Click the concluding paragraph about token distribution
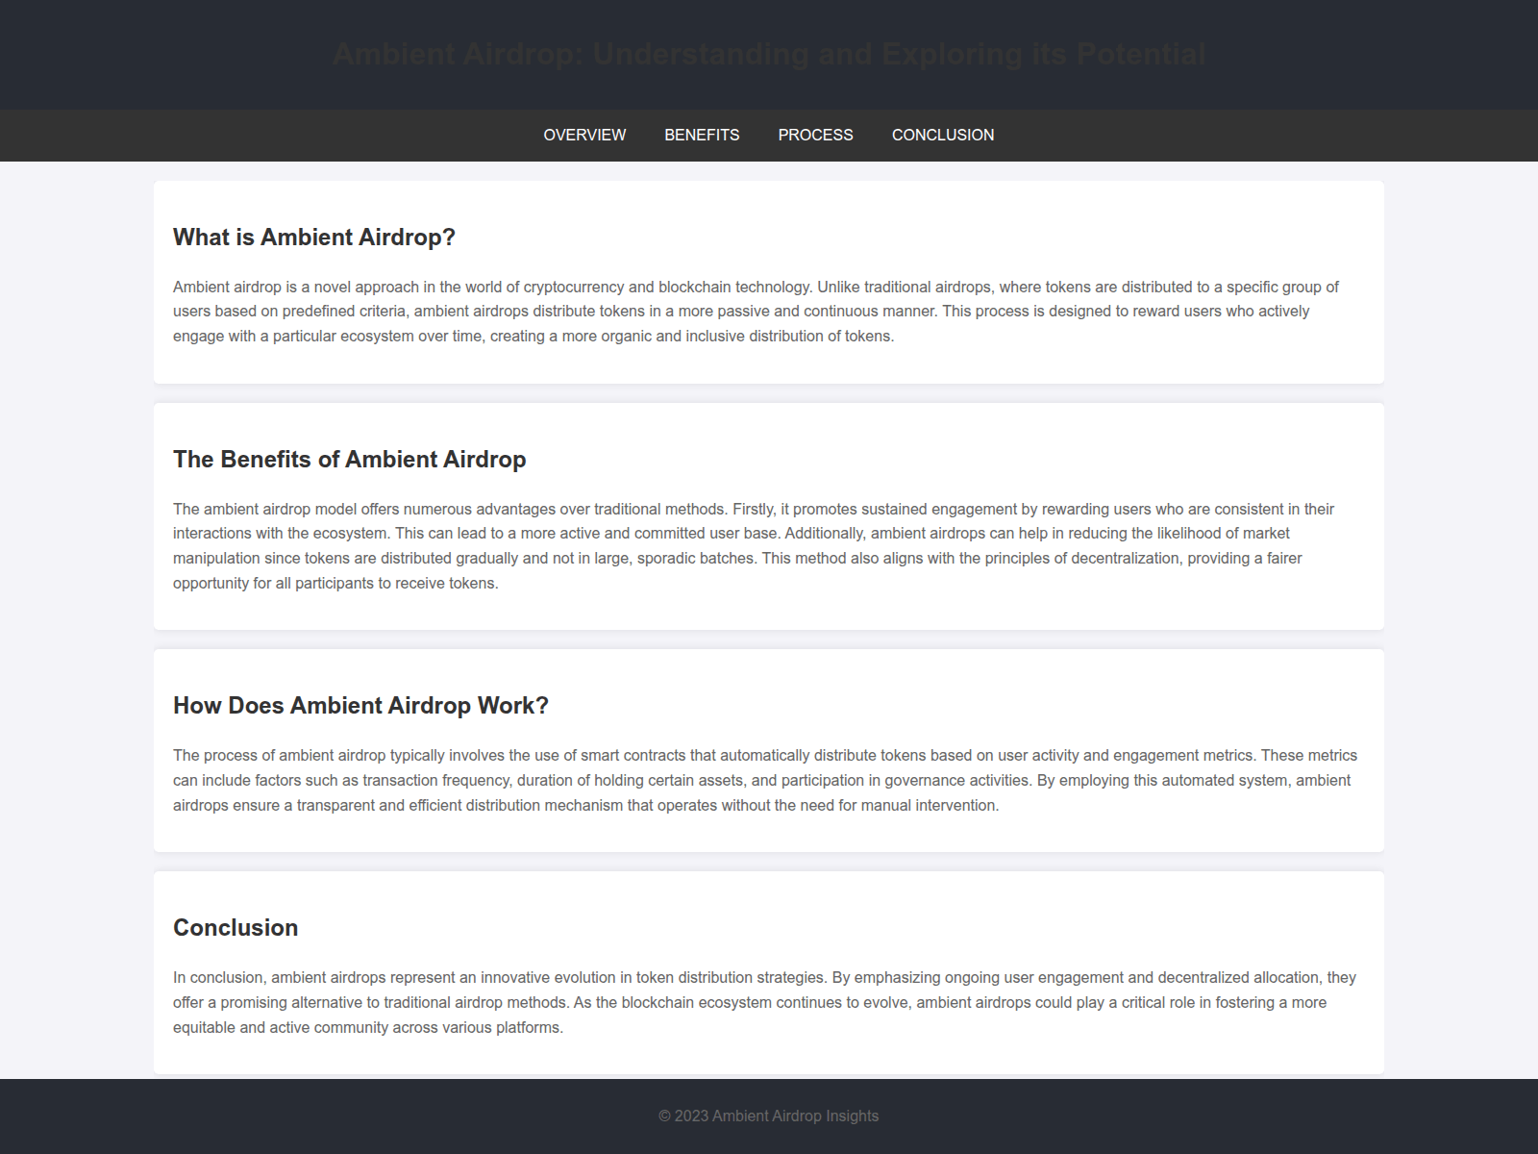1538x1154 pixels. (763, 1001)
